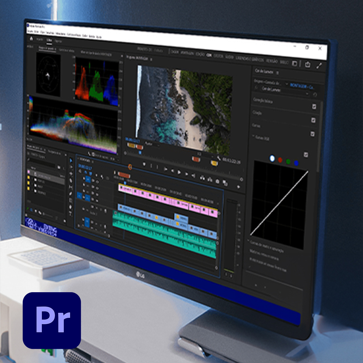Select the Hand tool
Screen dimensions: 363x363
coord(70,207)
